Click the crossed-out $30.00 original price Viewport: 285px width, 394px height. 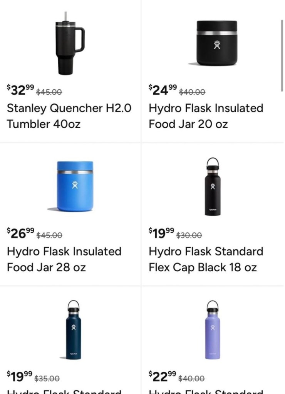tap(189, 235)
